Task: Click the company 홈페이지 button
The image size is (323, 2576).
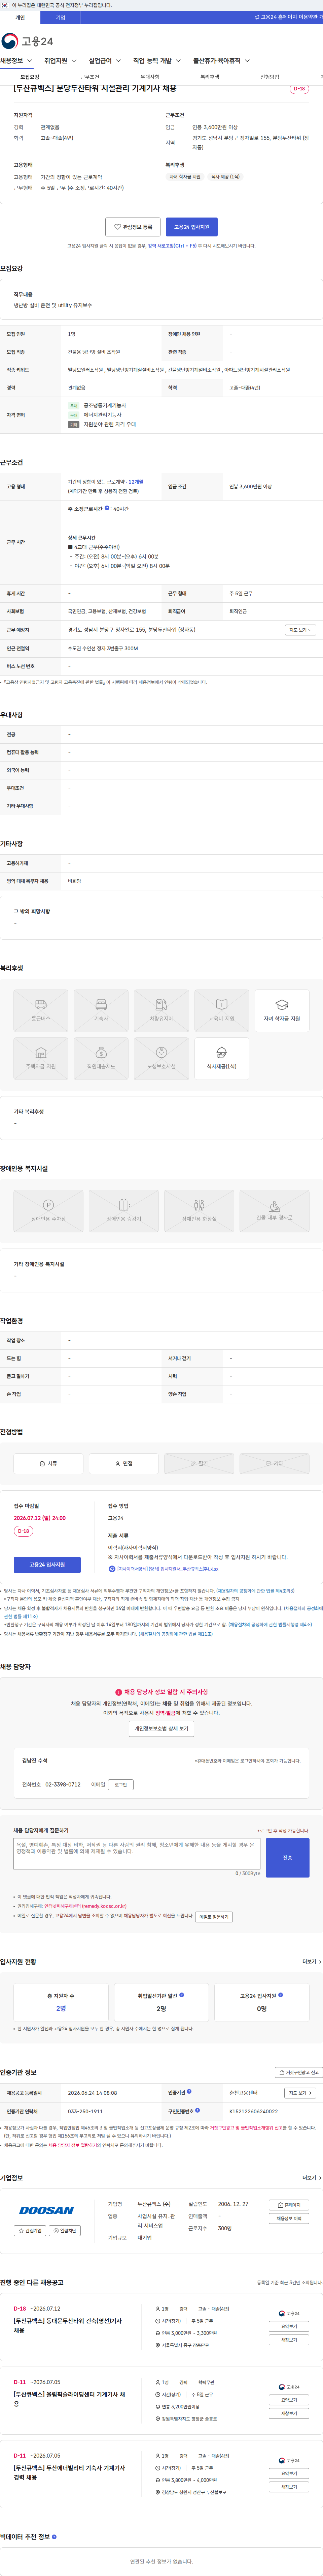Action: (289, 2205)
